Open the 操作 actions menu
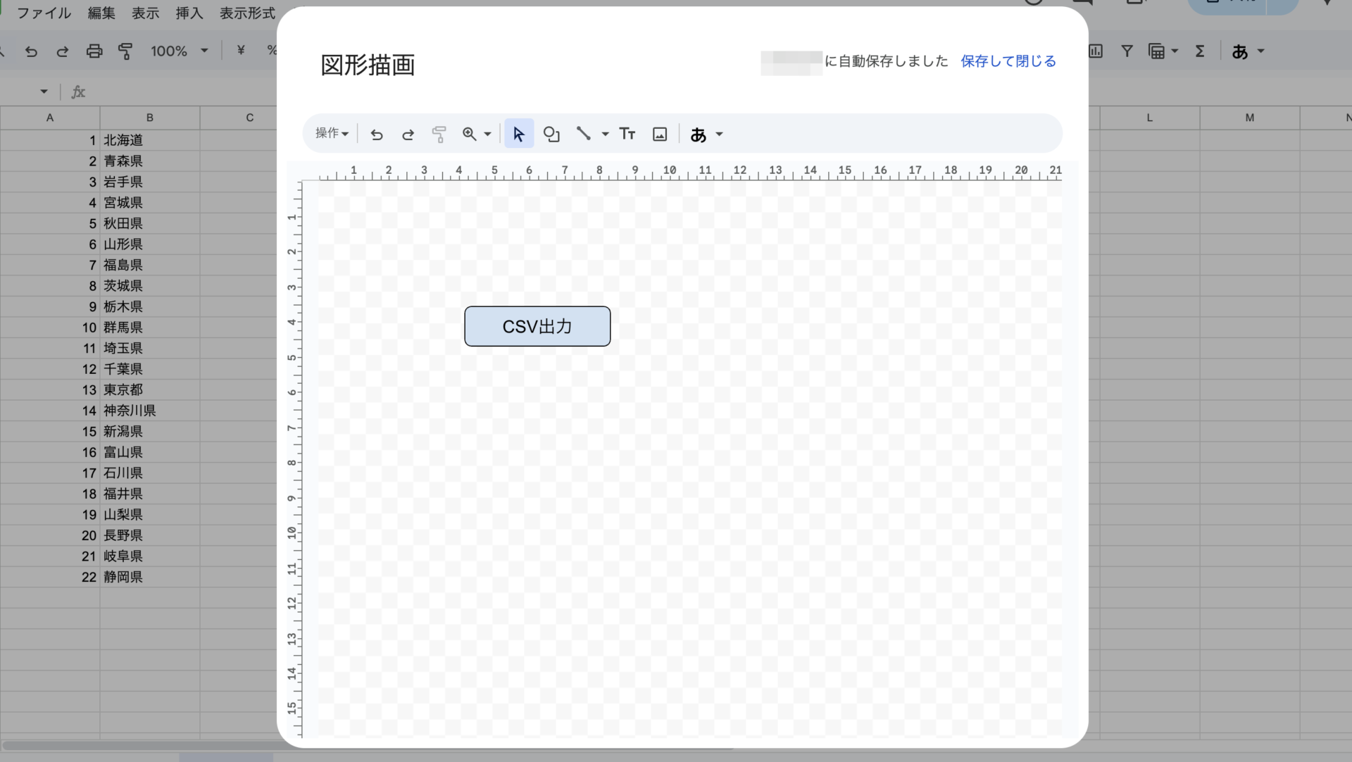1352x762 pixels. coord(331,133)
